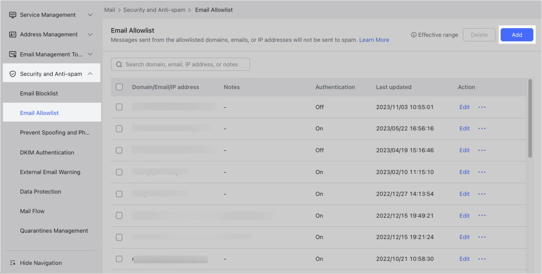Screen dimensions: 542x274
Task: Click the Security and Anti-spam shield icon
Action: coord(13,73)
